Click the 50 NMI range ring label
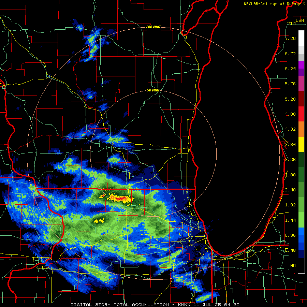This screenshot has height=307, width=307. [153, 90]
